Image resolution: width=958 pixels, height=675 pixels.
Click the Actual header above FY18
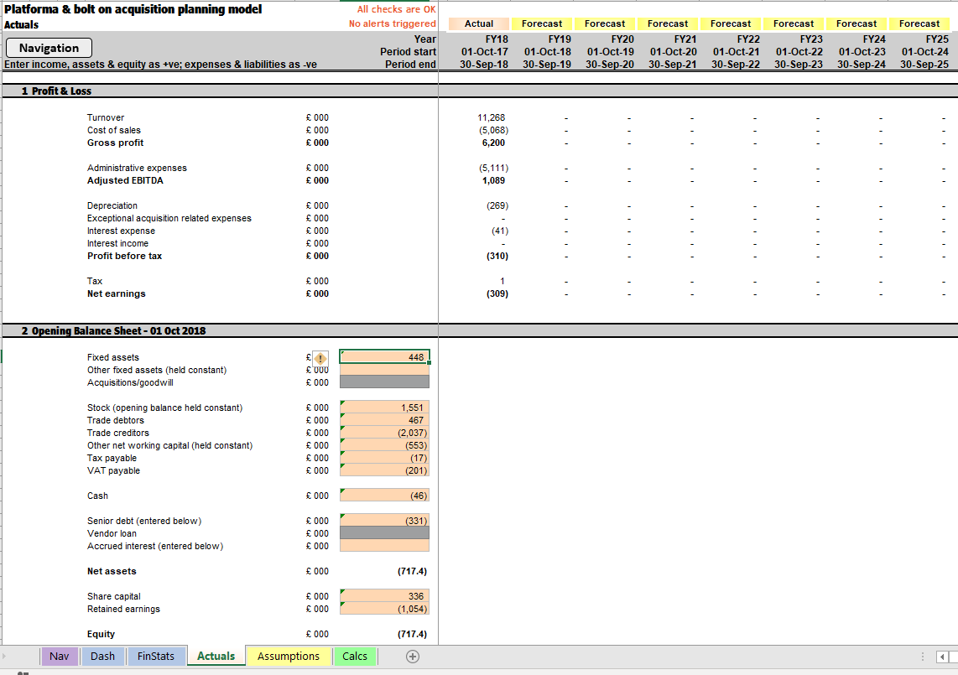[x=479, y=23]
